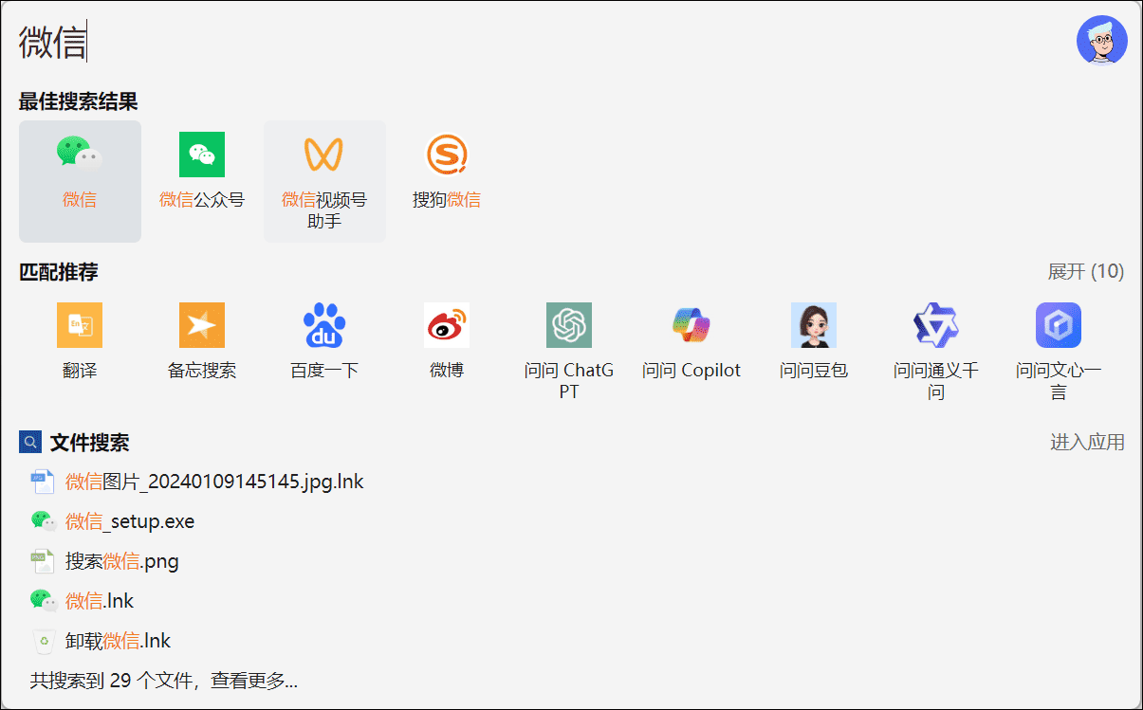Image resolution: width=1143 pixels, height=710 pixels.
Task: Click 进入应用 link for file search
Action: coord(1087,442)
